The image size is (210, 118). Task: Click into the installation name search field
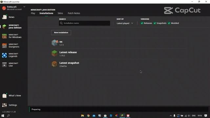coord(85,23)
